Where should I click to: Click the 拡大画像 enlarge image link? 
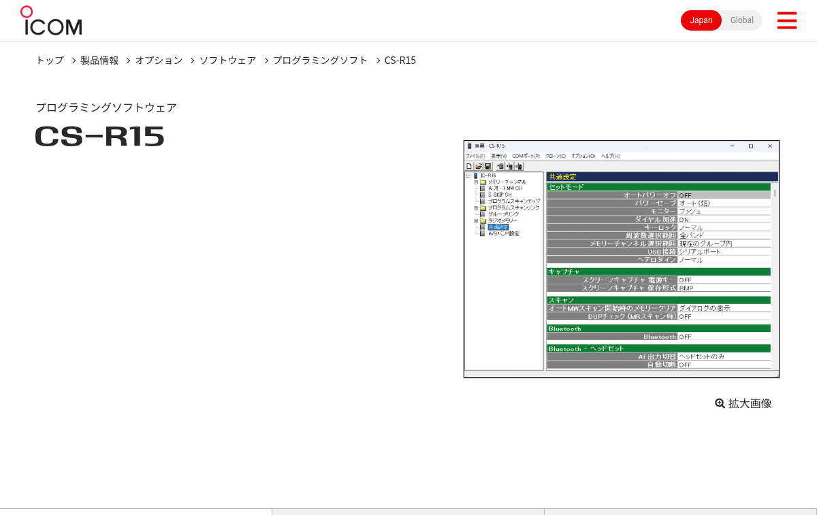tap(743, 403)
